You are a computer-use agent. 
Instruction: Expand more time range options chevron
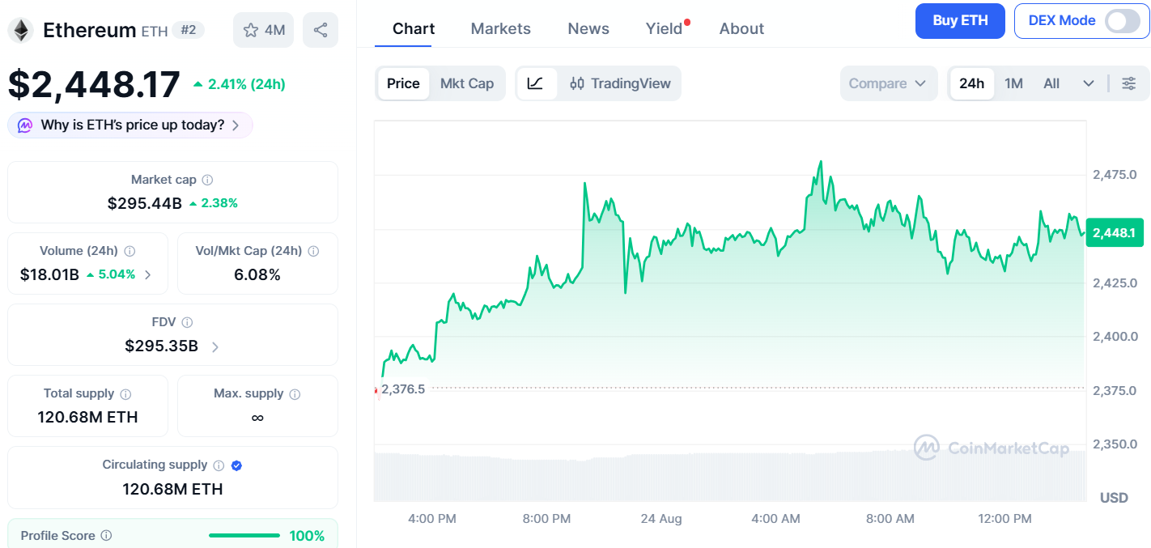[1089, 83]
